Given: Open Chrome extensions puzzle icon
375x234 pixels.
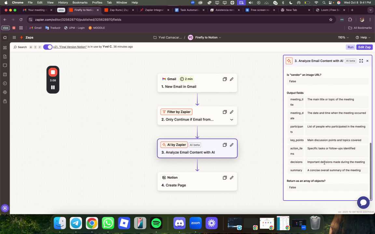Looking at the screenshot, I should point(350,19).
